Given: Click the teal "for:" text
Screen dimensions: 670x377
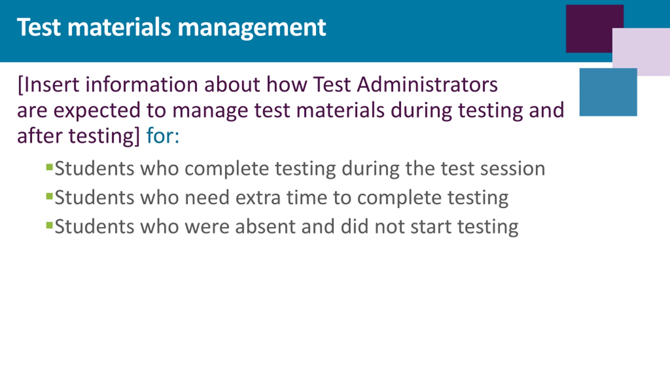Looking at the screenshot, I should (163, 136).
